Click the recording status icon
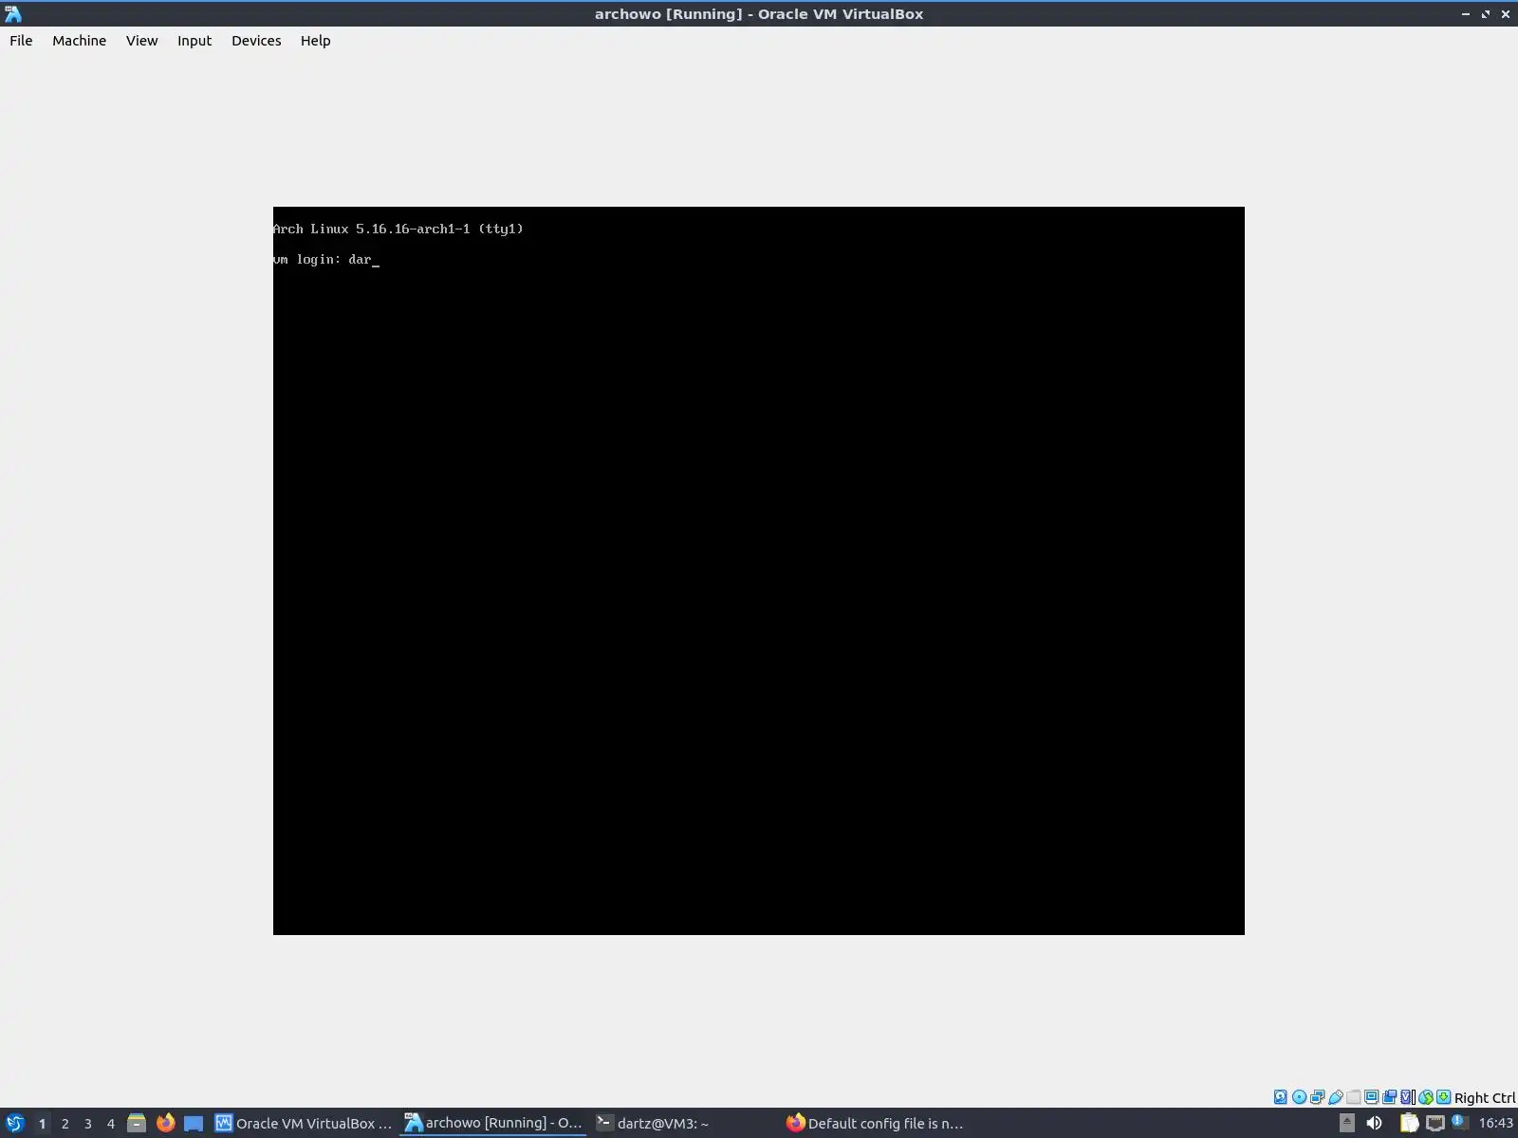 [x=1389, y=1097]
